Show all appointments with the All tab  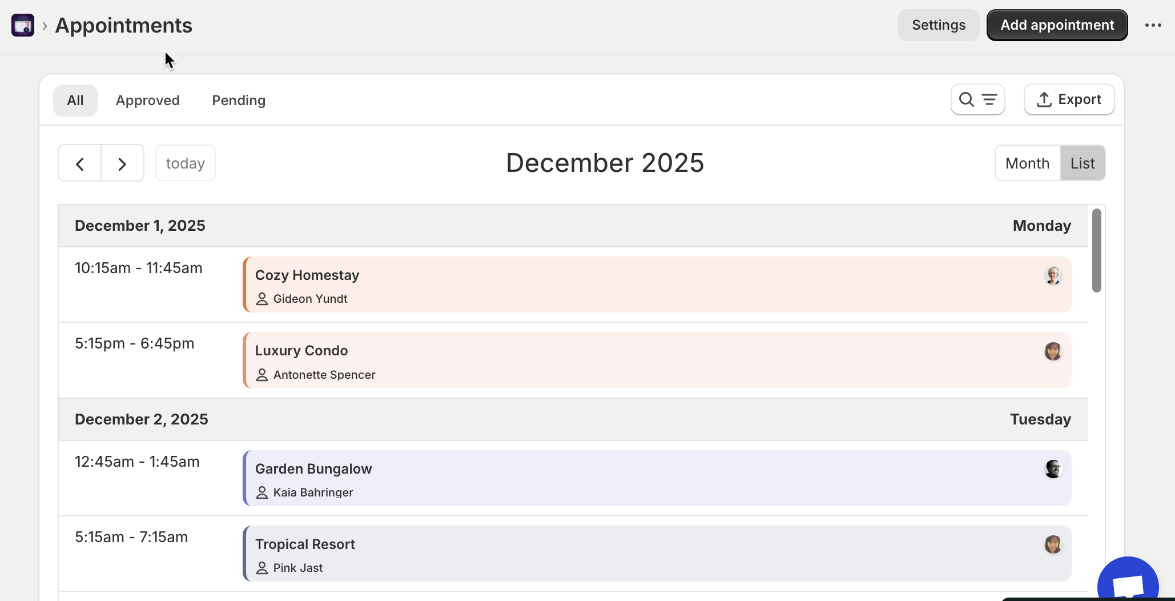click(75, 101)
